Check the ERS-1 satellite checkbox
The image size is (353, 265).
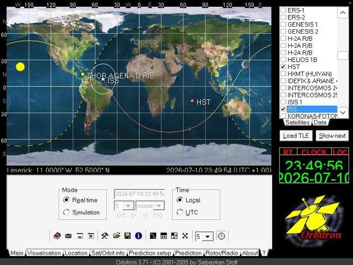(x=283, y=10)
